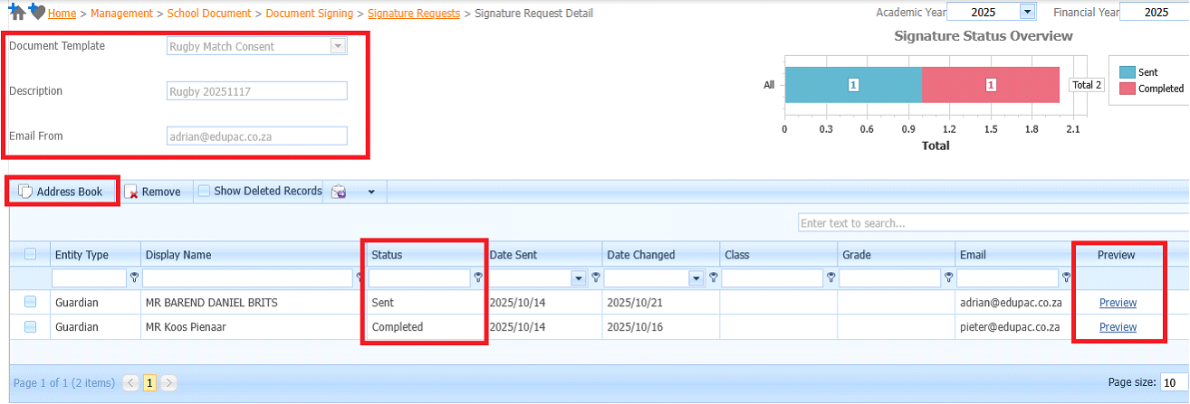Click the Remove toolbar button
This screenshot has height=404, width=1190.
click(152, 192)
